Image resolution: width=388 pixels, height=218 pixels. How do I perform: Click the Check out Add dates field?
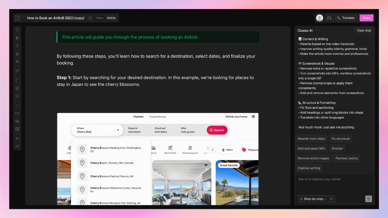pos(161,130)
